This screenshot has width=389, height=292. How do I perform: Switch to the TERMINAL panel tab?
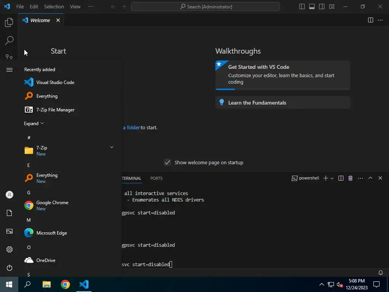click(x=131, y=178)
